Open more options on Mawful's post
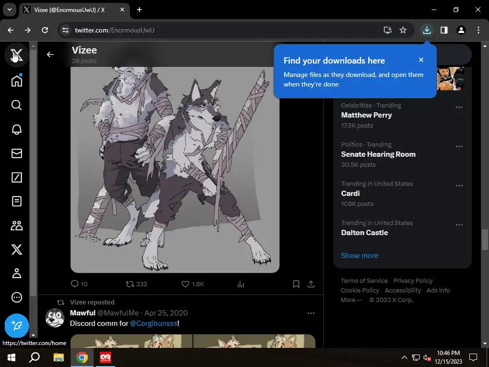Viewport: 489px width, 367px height. 311,313
